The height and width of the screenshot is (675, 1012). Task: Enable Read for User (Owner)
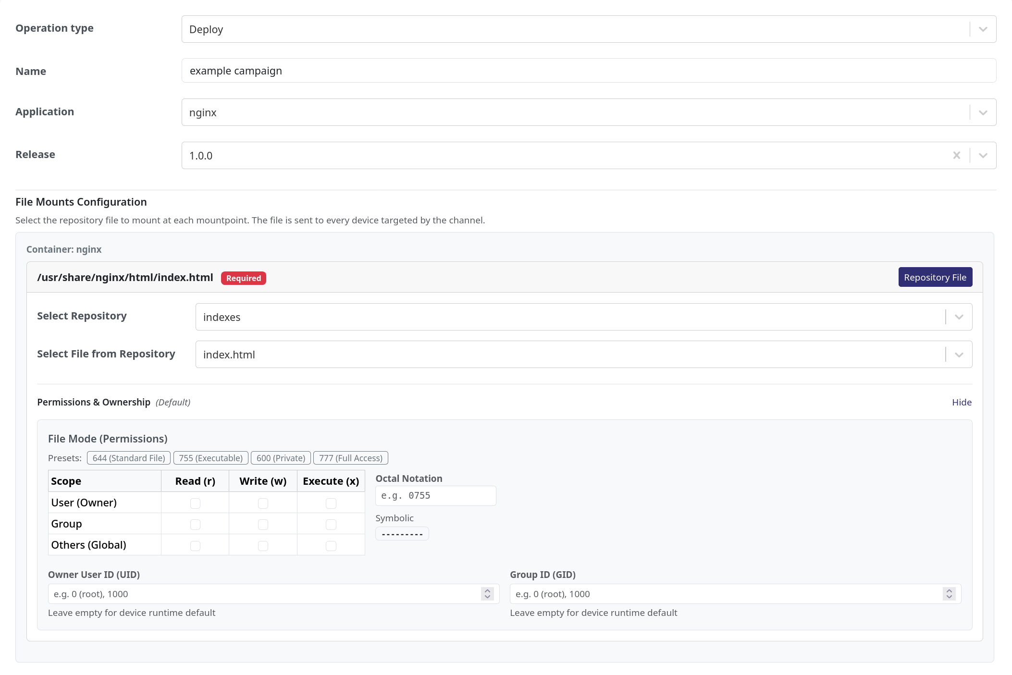click(195, 503)
